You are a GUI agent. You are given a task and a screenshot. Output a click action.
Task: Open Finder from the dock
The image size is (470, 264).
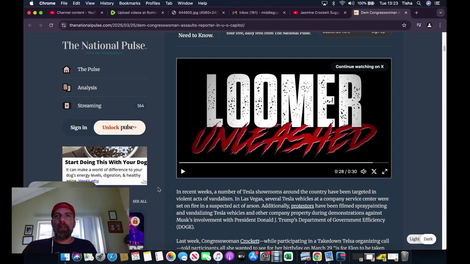click(x=65, y=257)
